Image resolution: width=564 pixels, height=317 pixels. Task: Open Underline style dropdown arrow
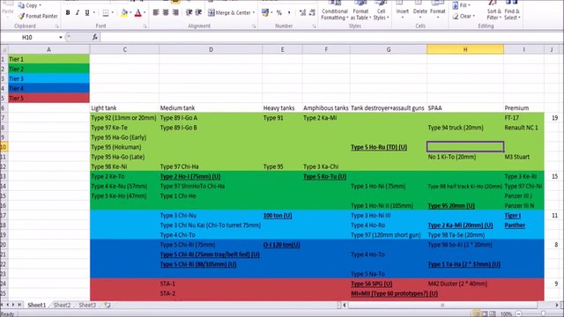click(x=94, y=12)
